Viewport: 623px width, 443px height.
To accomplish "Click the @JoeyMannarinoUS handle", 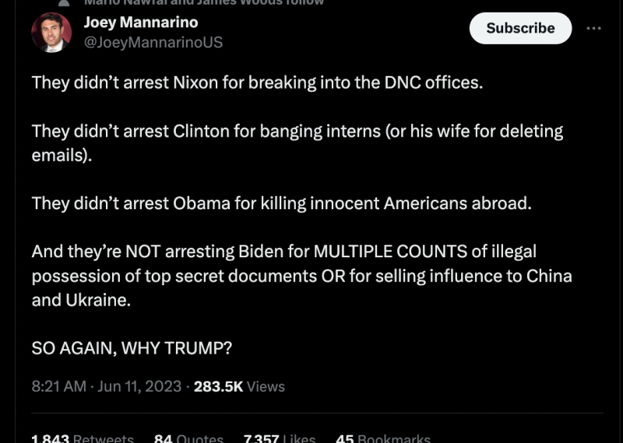I will coord(153,43).
